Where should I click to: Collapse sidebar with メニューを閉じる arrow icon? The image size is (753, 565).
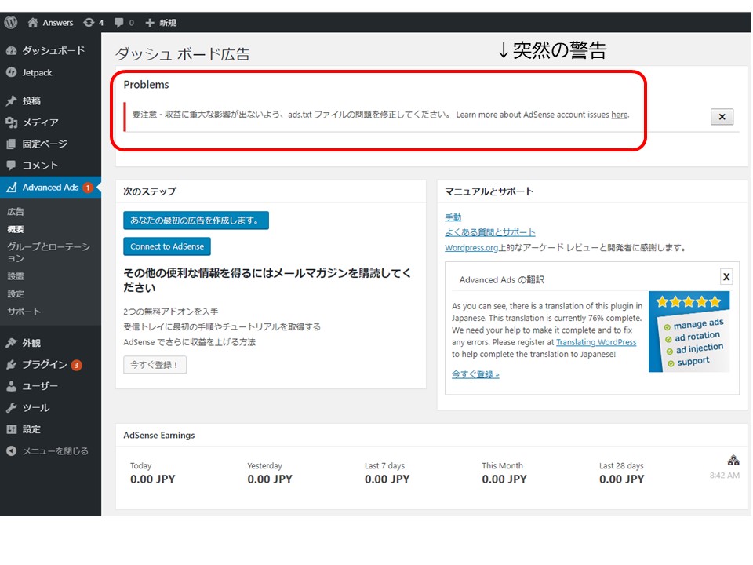click(x=12, y=451)
